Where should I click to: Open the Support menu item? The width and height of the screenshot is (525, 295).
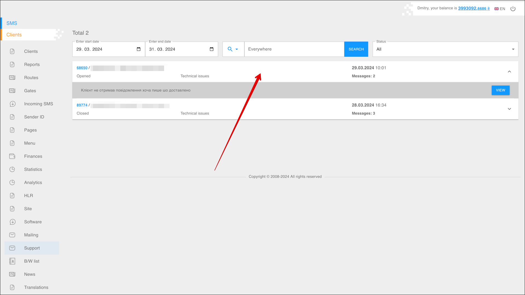(32, 248)
